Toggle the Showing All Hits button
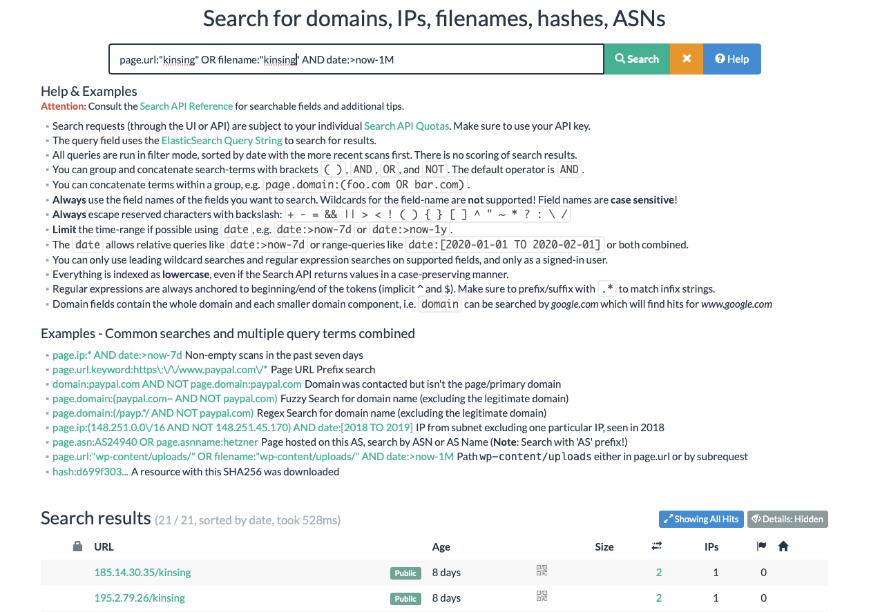Screen dimensions: 880x612 click(700, 519)
